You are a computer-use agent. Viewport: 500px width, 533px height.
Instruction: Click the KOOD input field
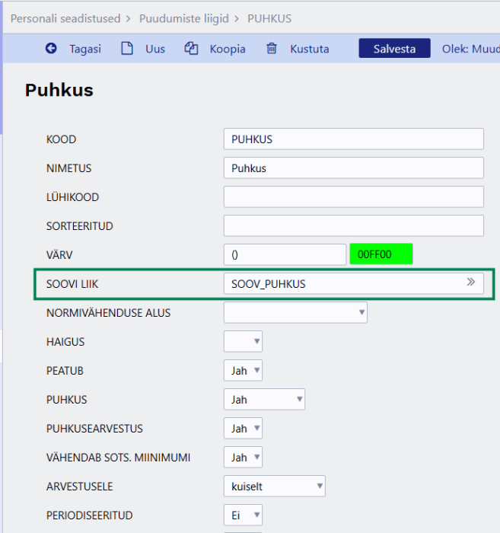(353, 139)
